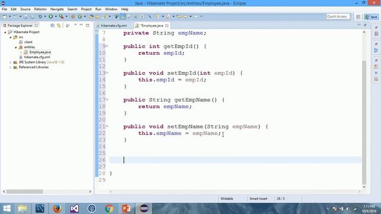This screenshot has width=381, height=214.
Task: Click the Back navigation arrow icon
Action: point(185,17)
